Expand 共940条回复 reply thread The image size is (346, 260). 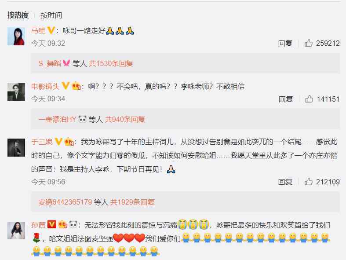tap(125, 120)
